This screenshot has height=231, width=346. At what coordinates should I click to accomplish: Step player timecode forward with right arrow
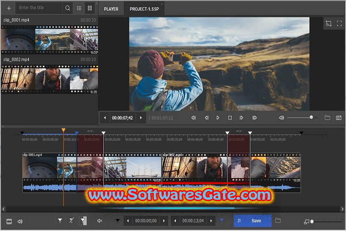(x=141, y=118)
